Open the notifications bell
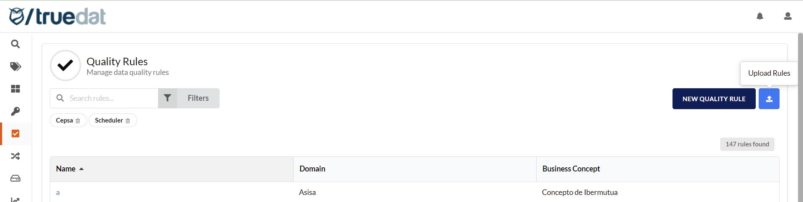This screenshot has width=803, height=202. pos(760,16)
